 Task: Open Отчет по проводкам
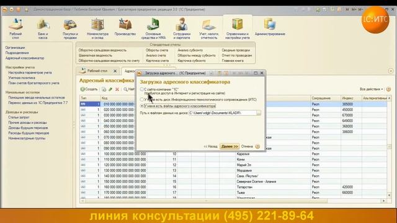(237, 55)
